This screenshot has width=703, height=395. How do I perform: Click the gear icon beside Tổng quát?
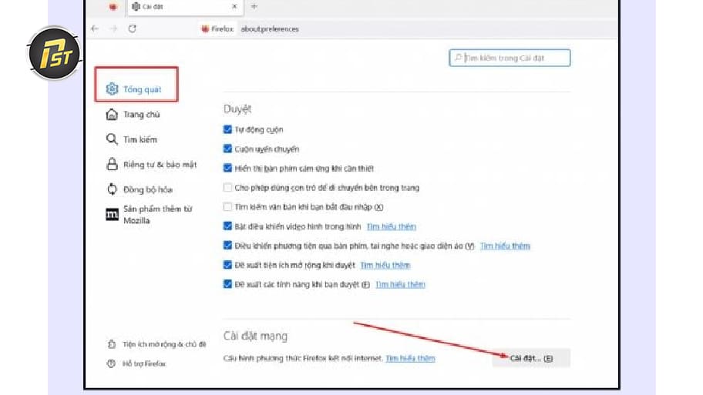click(112, 89)
